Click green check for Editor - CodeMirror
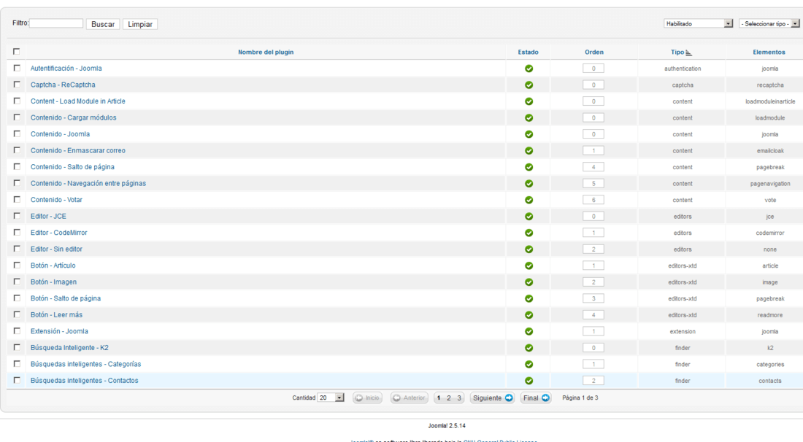The height and width of the screenshot is (442, 803). pos(529,233)
